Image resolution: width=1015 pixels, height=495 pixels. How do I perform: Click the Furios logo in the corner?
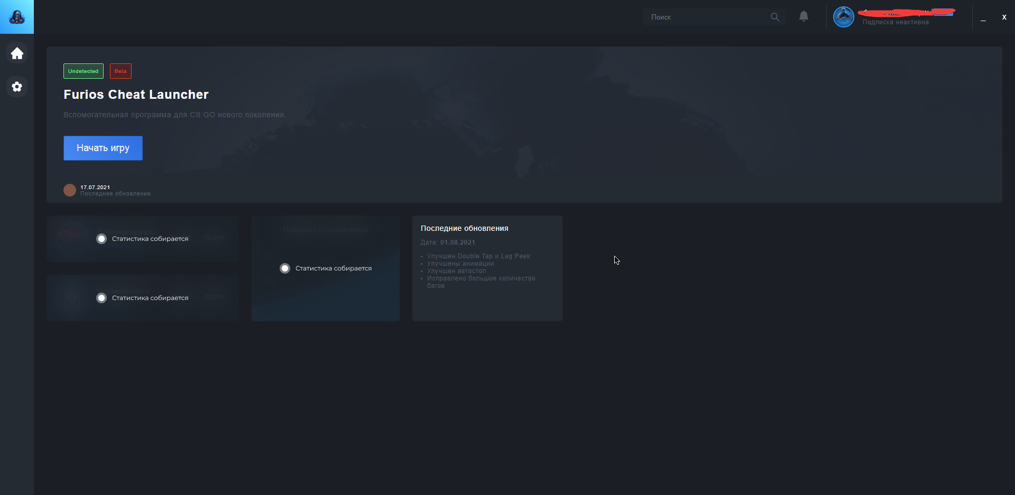17,17
